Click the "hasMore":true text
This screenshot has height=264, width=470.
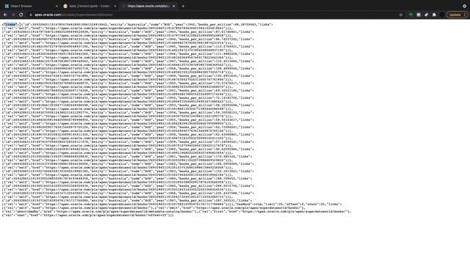[x=248, y=204]
